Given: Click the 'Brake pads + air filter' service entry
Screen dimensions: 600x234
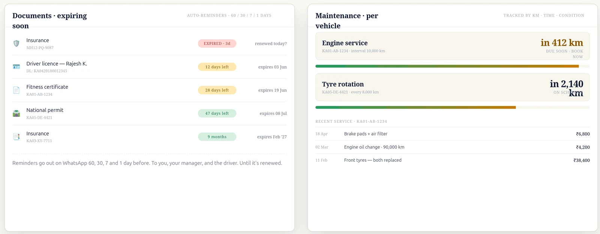Looking at the screenshot, I should [x=366, y=134].
